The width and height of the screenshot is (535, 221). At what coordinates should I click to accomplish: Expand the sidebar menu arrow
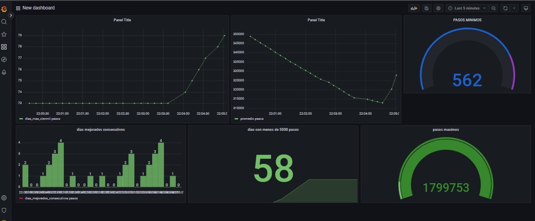coord(11,15)
